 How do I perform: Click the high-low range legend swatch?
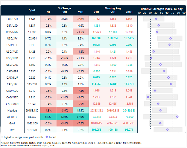click(2, 137)
